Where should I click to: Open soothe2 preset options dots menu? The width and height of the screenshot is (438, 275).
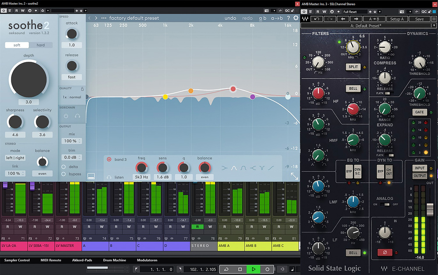point(104,18)
